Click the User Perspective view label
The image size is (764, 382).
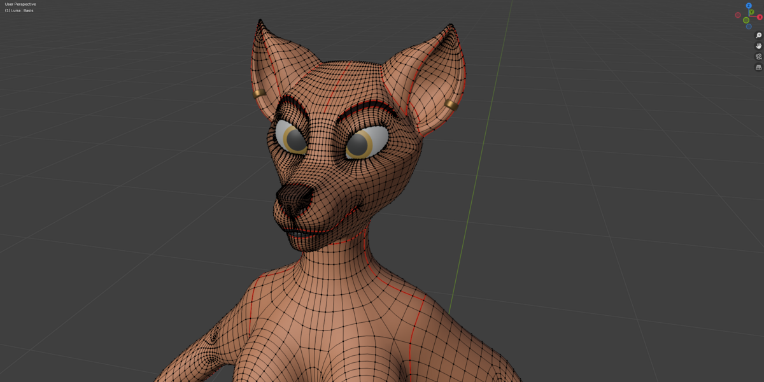tap(20, 4)
